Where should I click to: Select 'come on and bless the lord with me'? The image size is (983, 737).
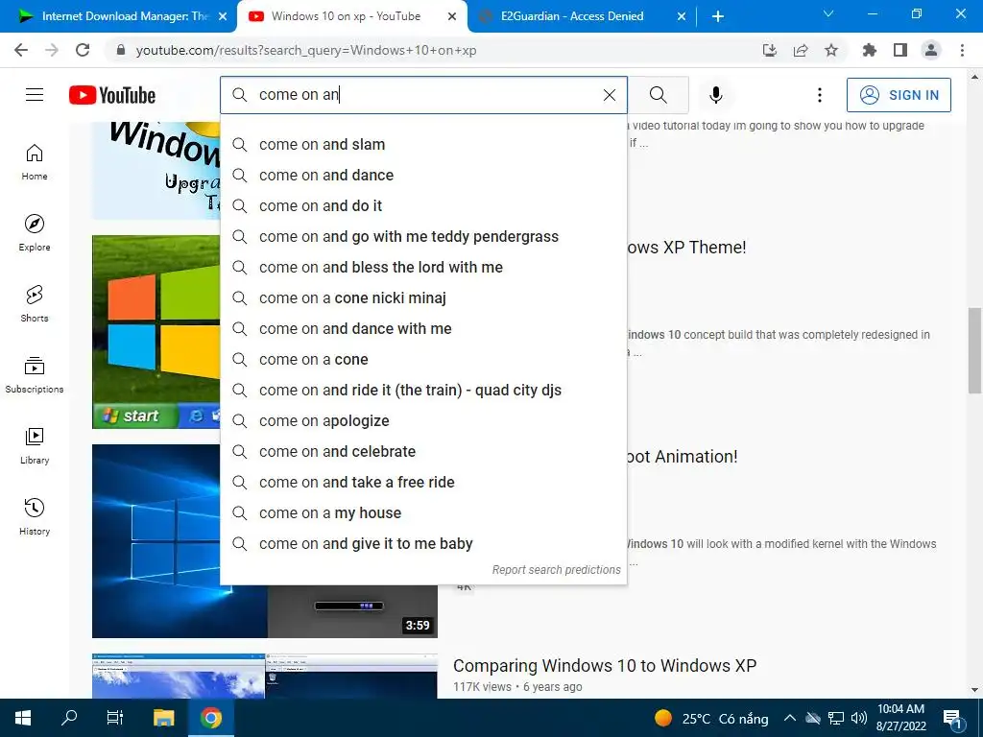tap(423, 267)
